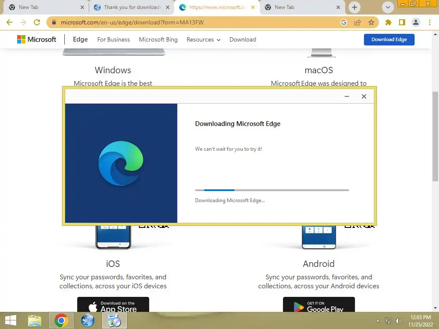Click the installer taskbar icon

(x=114, y=320)
